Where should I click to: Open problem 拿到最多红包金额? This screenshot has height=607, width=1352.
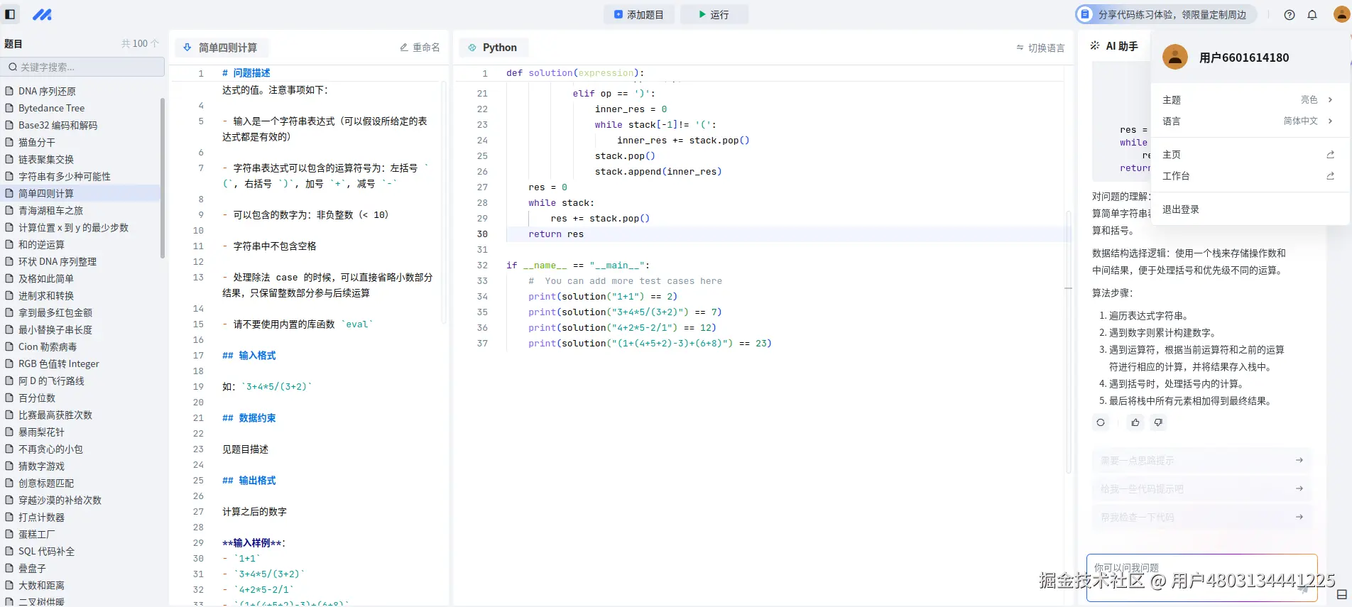[55, 312]
